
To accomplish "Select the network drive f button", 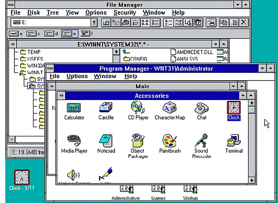I will click(x=86, y=33).
